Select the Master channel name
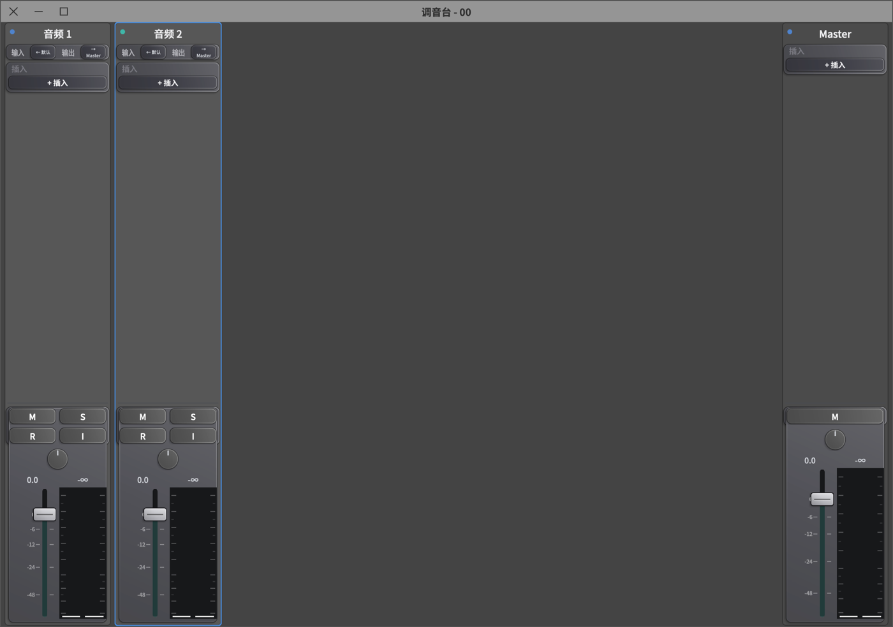The width and height of the screenshot is (893, 627). [x=835, y=34]
